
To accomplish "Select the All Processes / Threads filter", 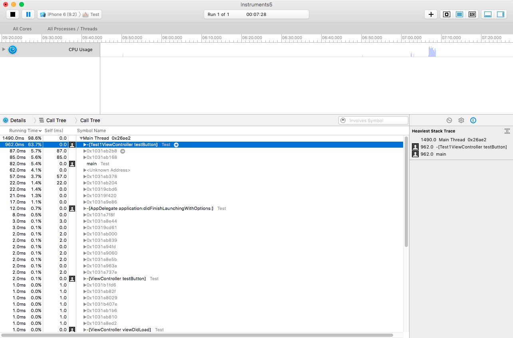I will 72,29.
